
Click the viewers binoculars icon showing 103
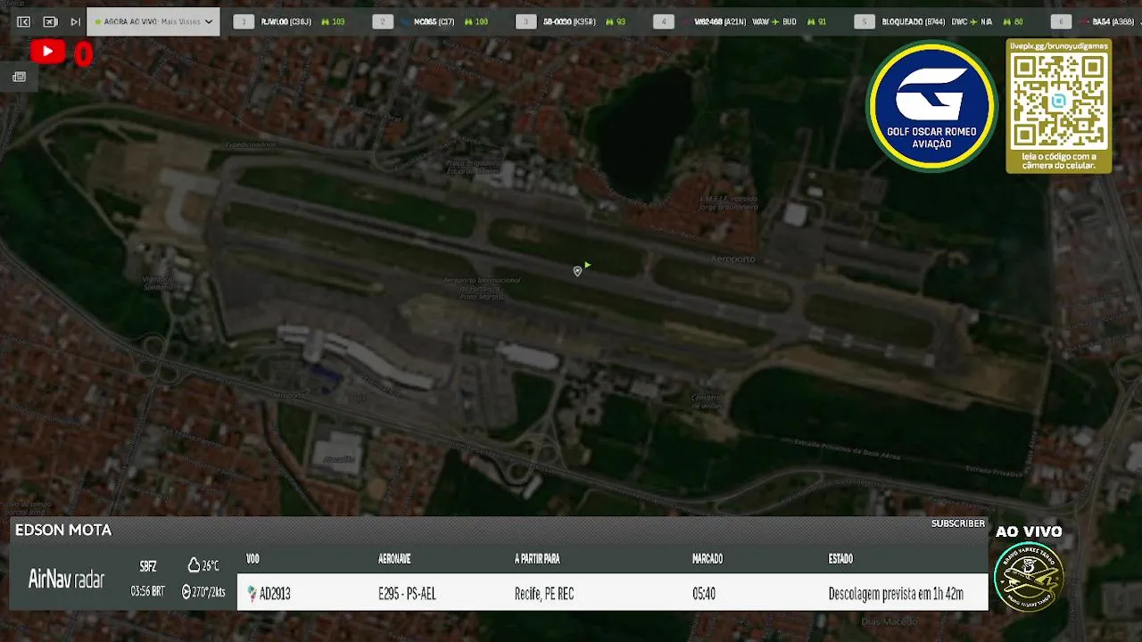(x=326, y=21)
